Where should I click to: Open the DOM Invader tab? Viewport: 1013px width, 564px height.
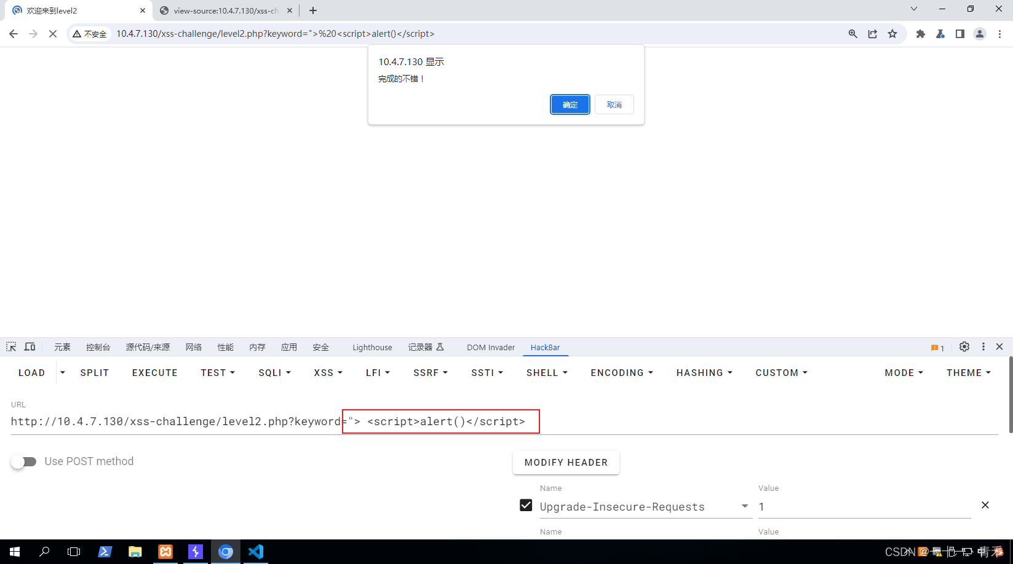[491, 347]
